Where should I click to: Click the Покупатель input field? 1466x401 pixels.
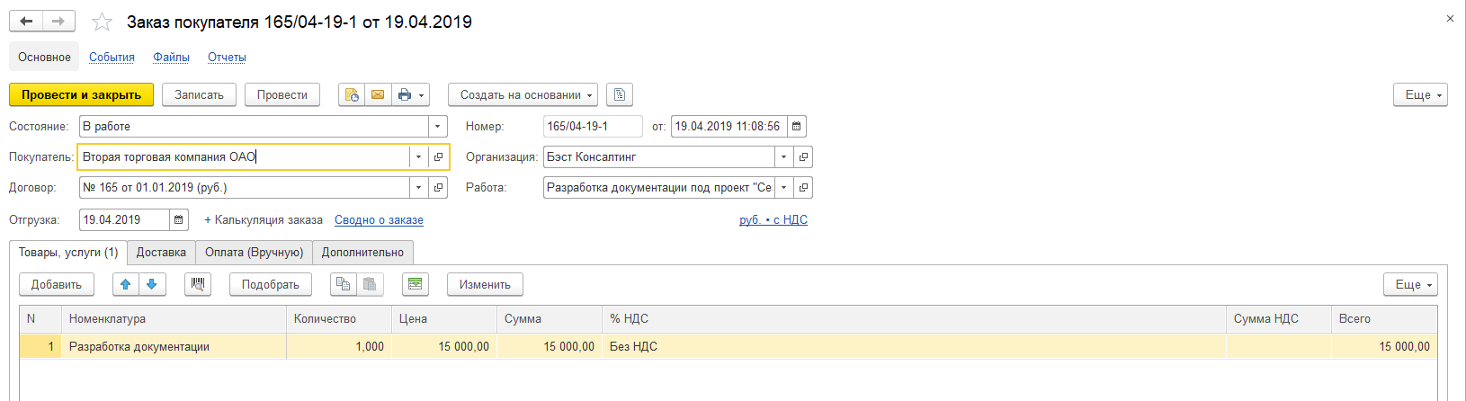point(244,156)
